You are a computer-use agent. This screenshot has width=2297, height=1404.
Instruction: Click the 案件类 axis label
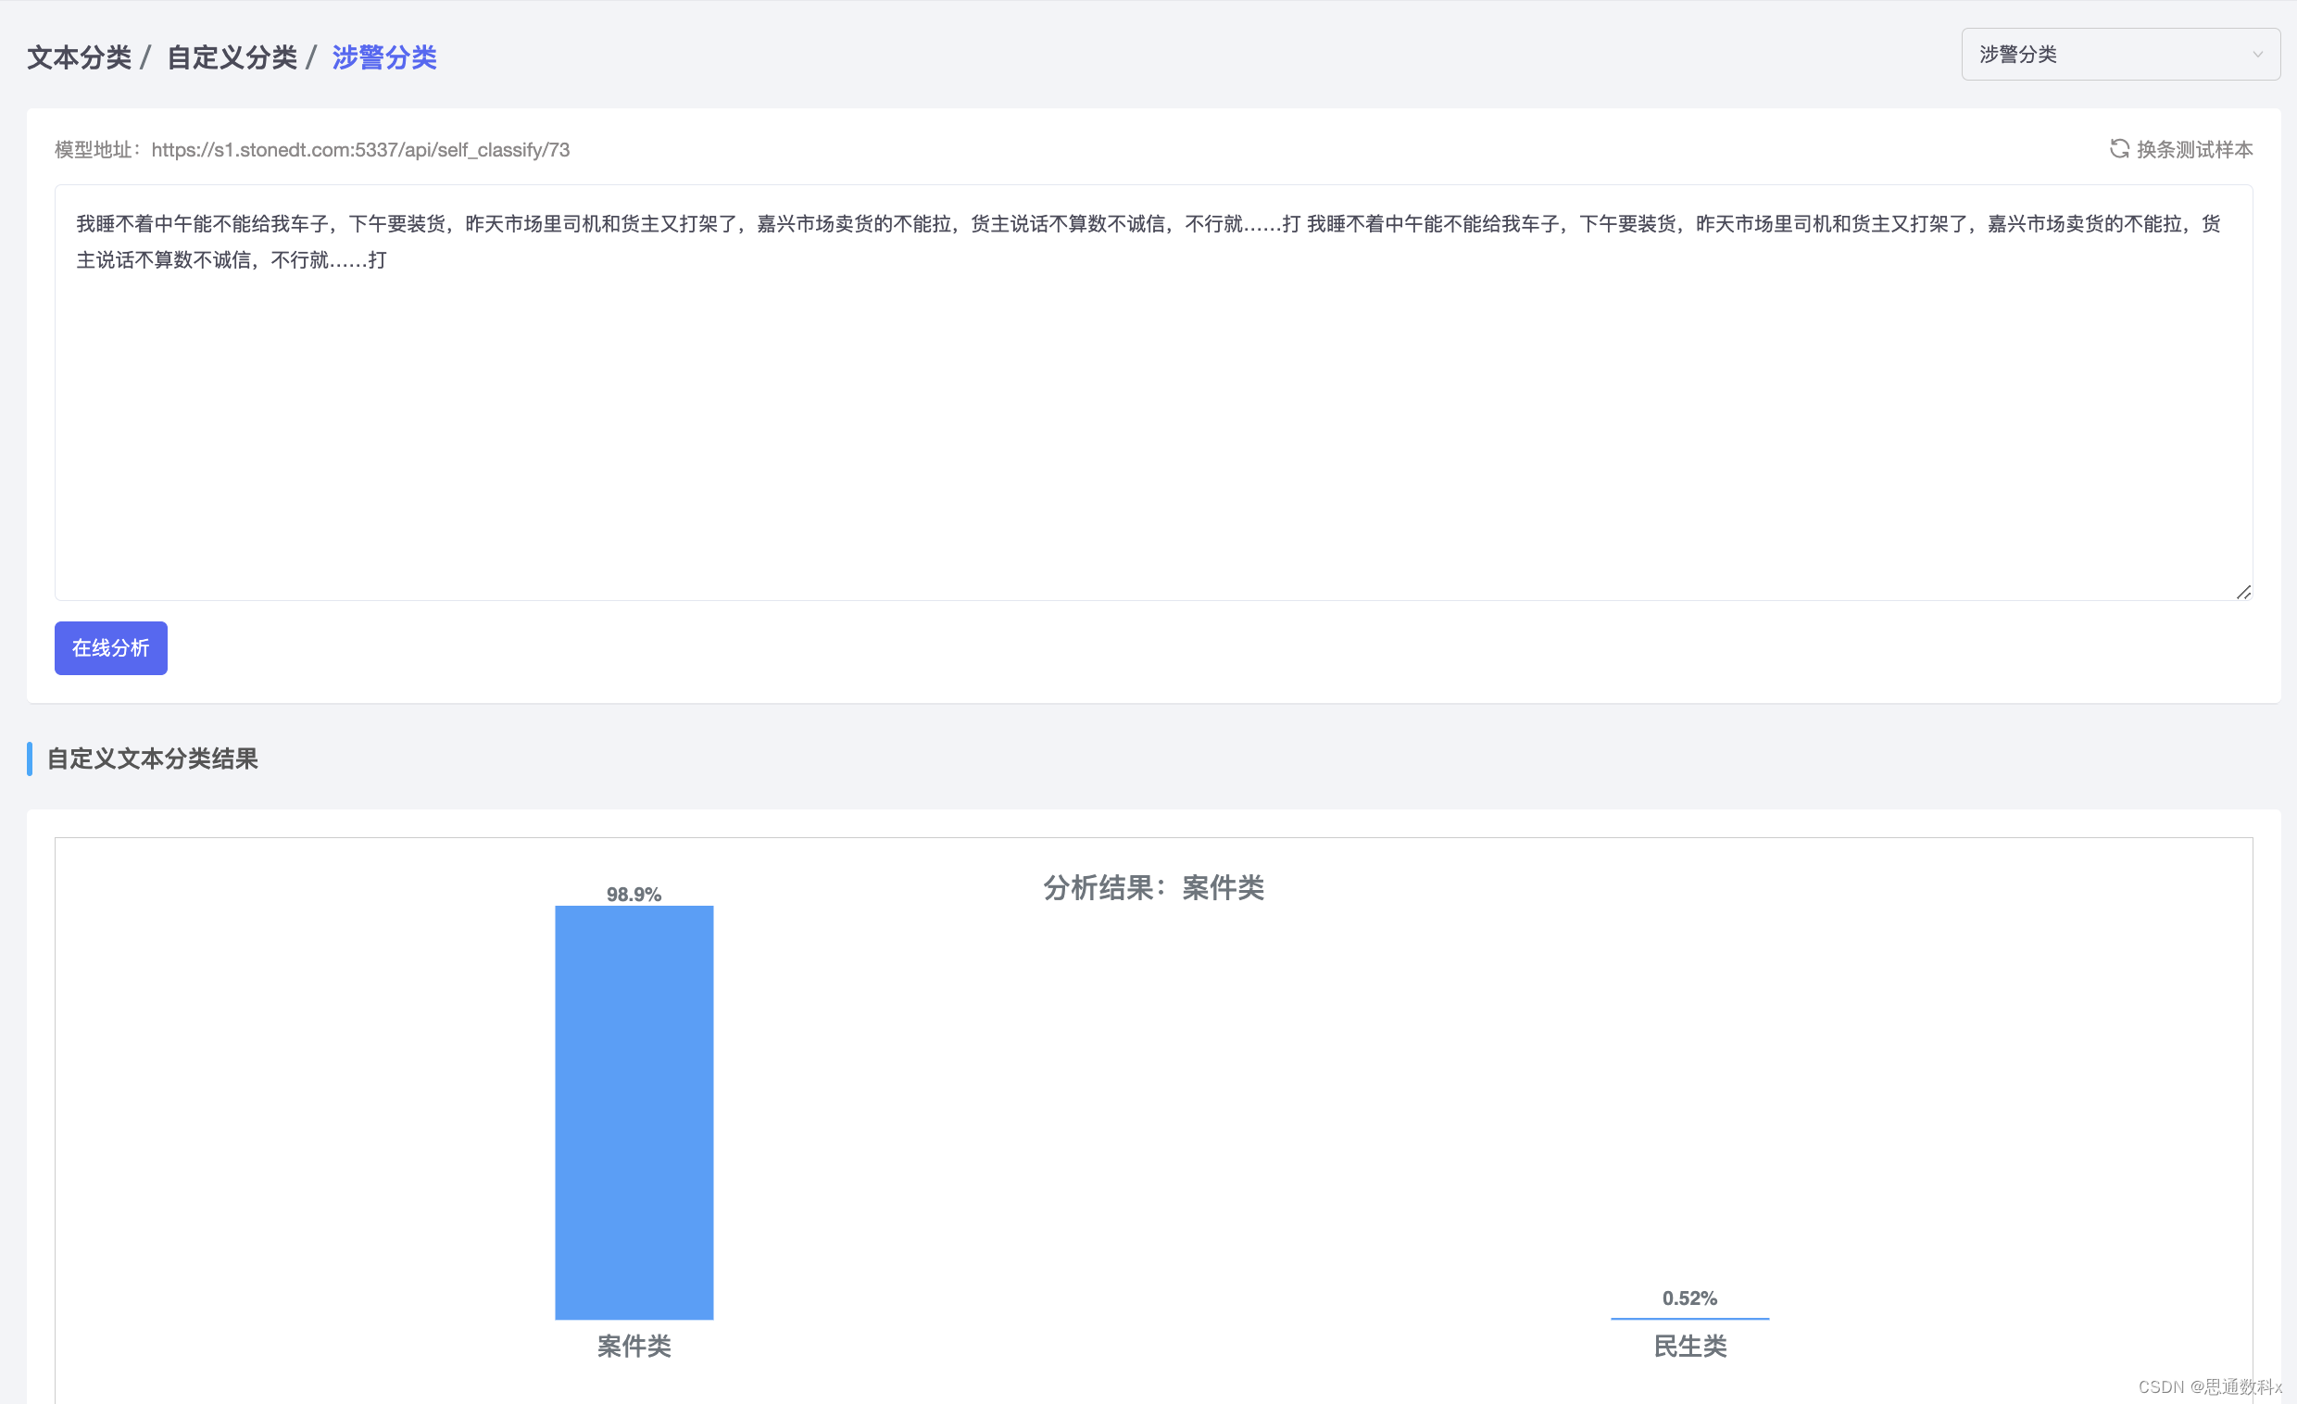point(634,1346)
